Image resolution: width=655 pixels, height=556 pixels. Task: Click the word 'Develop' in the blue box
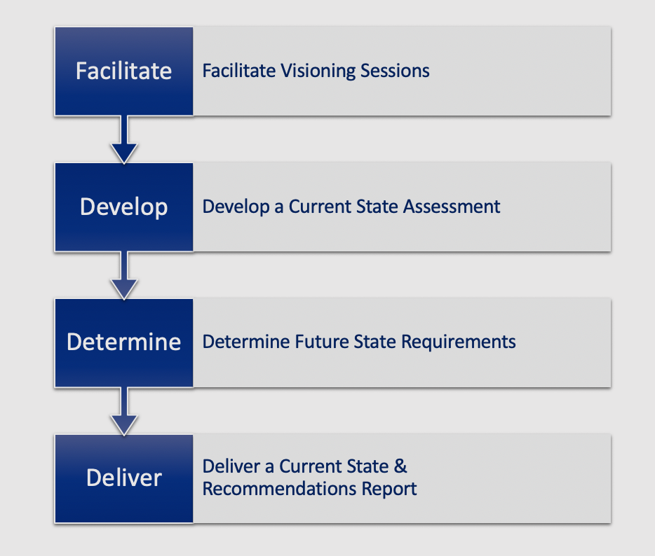tap(123, 207)
